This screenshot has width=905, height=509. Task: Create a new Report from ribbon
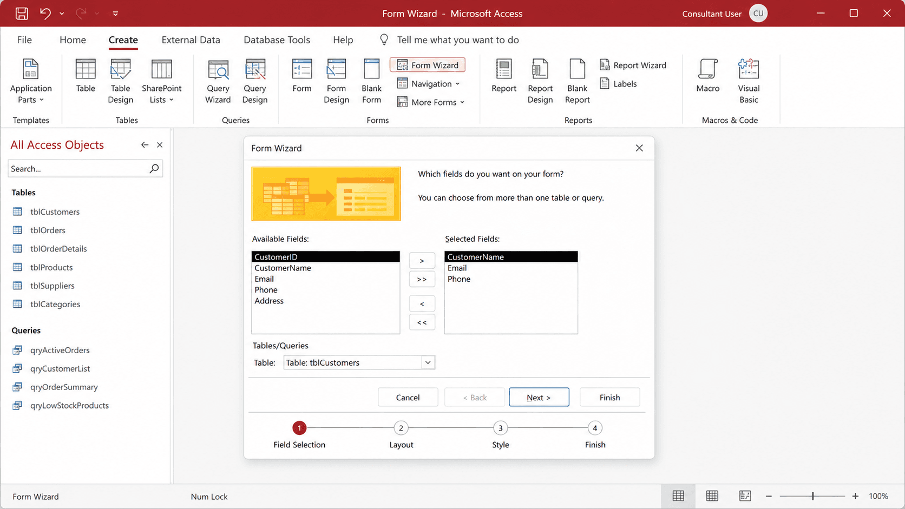click(504, 76)
